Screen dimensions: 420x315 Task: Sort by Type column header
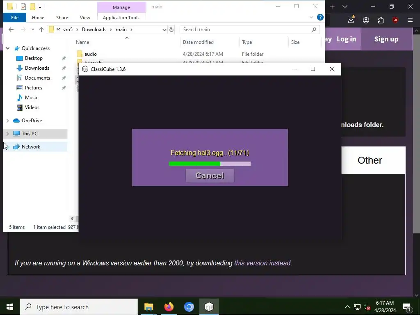point(247,42)
